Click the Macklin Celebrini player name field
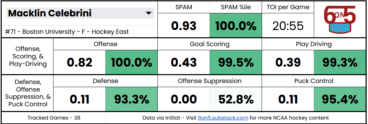368x124 pixels. click(80, 13)
